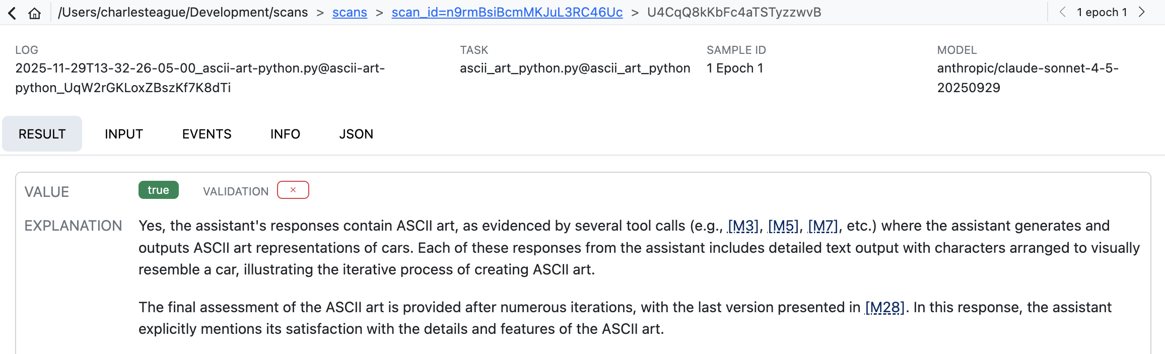Image resolution: width=1165 pixels, height=354 pixels.
Task: Follow the [M3] message reference
Action: [743, 226]
